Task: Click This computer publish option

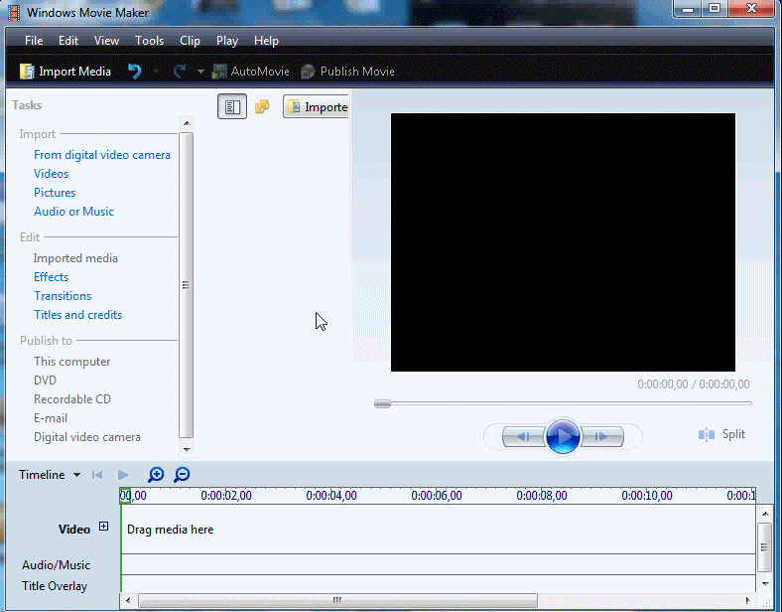Action: pos(71,362)
